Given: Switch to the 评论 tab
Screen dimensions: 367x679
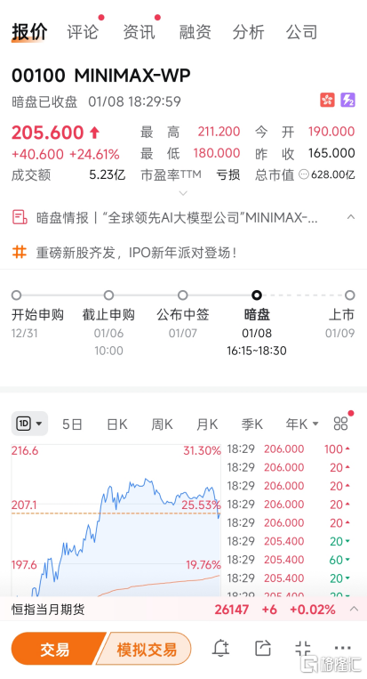Looking at the screenshot, I should pos(83,32).
